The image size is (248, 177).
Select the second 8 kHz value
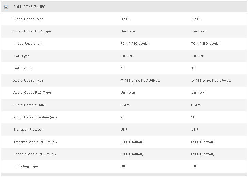(x=196, y=105)
